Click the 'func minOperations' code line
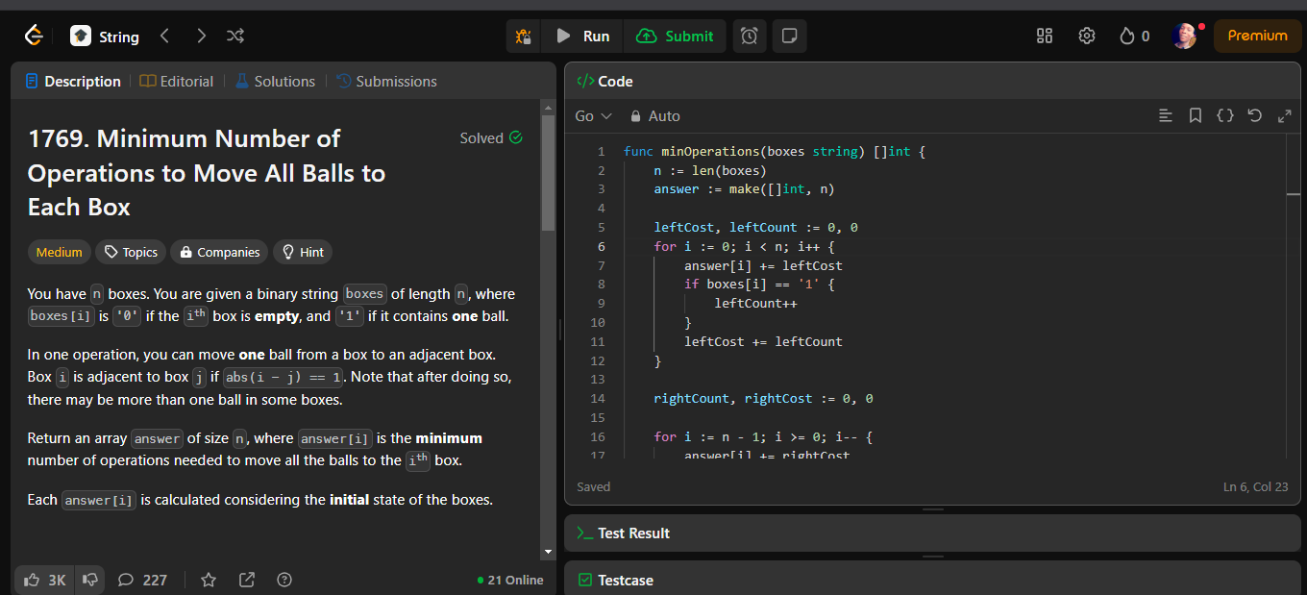This screenshot has width=1307, height=595. [x=774, y=152]
